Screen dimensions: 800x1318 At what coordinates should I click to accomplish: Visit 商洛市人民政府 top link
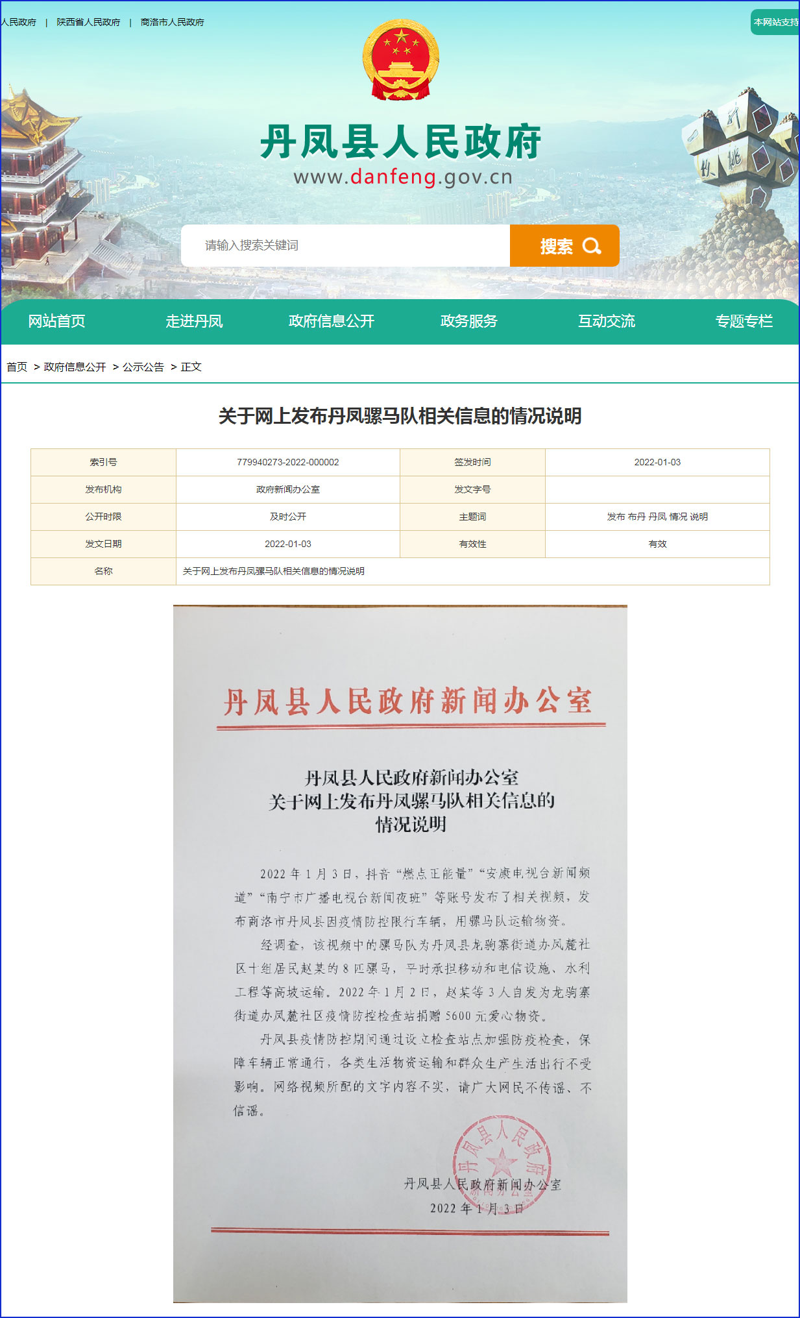[x=172, y=22]
